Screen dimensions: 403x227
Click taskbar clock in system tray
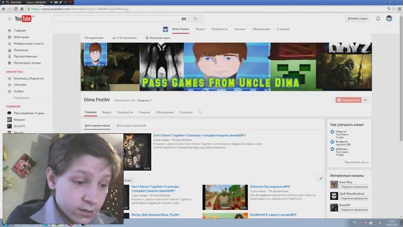[x=392, y=223]
